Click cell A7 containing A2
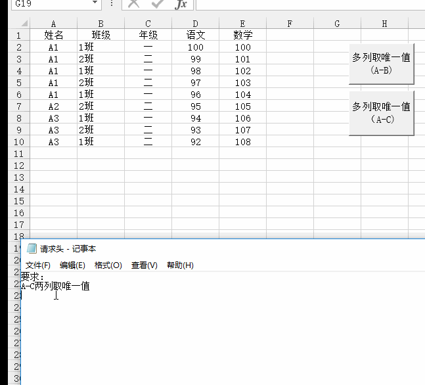 tap(53, 106)
